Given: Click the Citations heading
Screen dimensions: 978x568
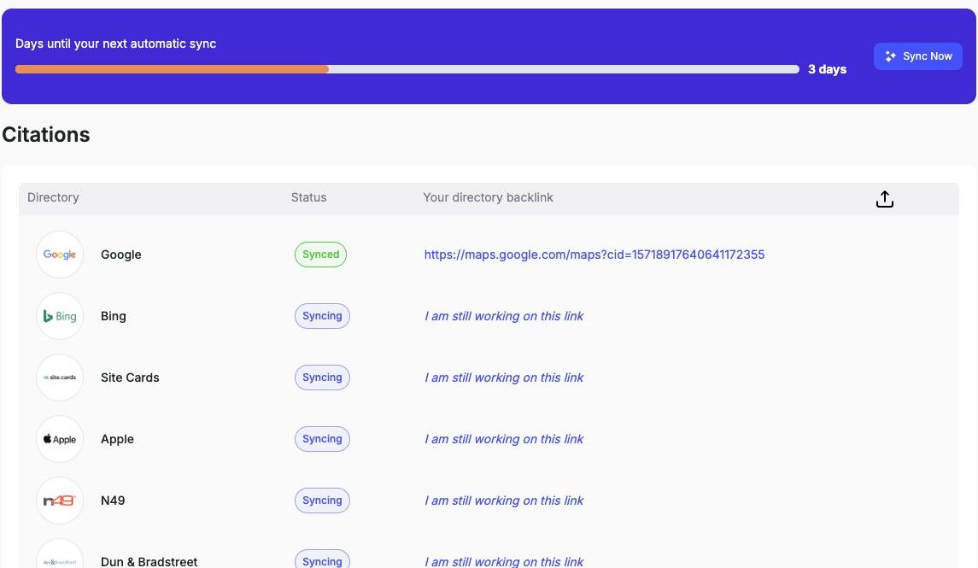Looking at the screenshot, I should click(46, 135).
